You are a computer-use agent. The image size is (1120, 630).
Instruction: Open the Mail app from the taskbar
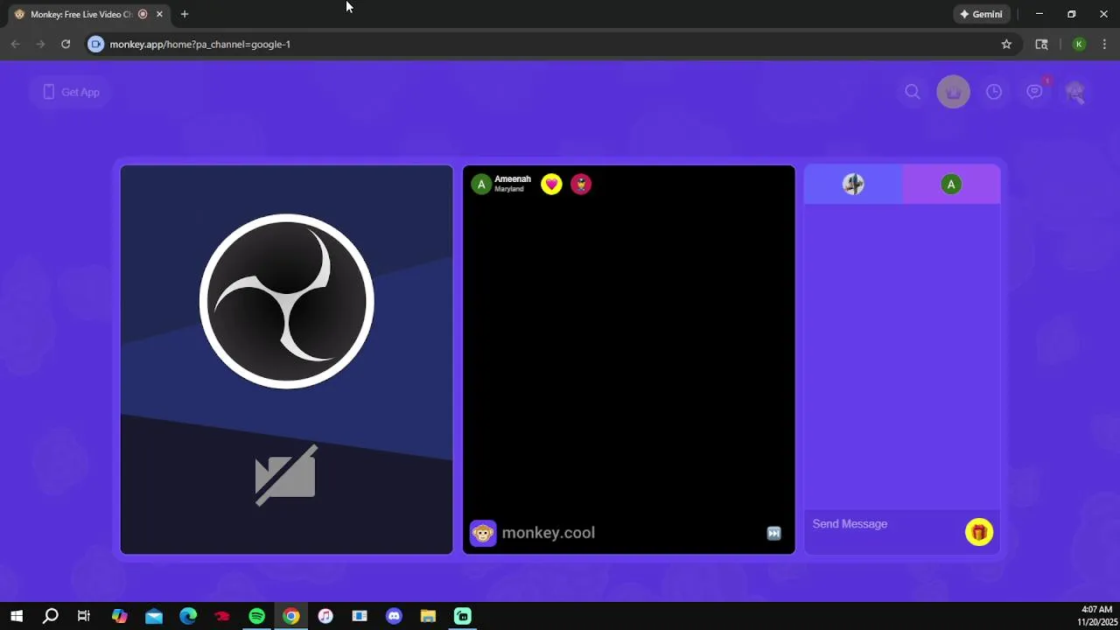[x=154, y=616]
